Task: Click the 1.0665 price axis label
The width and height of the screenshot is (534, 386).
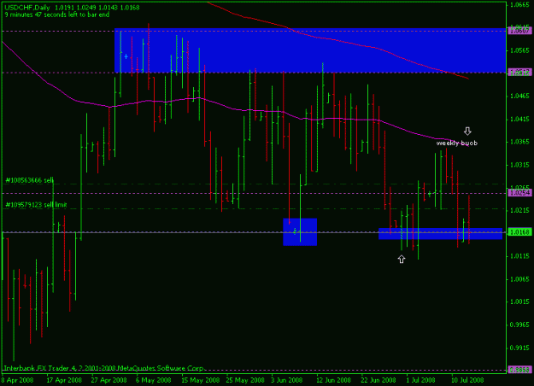Action: click(519, 4)
